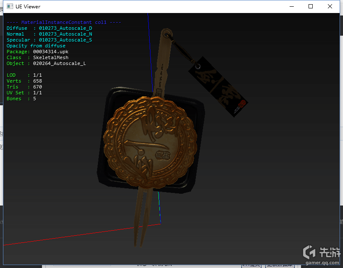
Task: Click the normal texture name '010273_Autoscale_N'
Action: (66, 34)
